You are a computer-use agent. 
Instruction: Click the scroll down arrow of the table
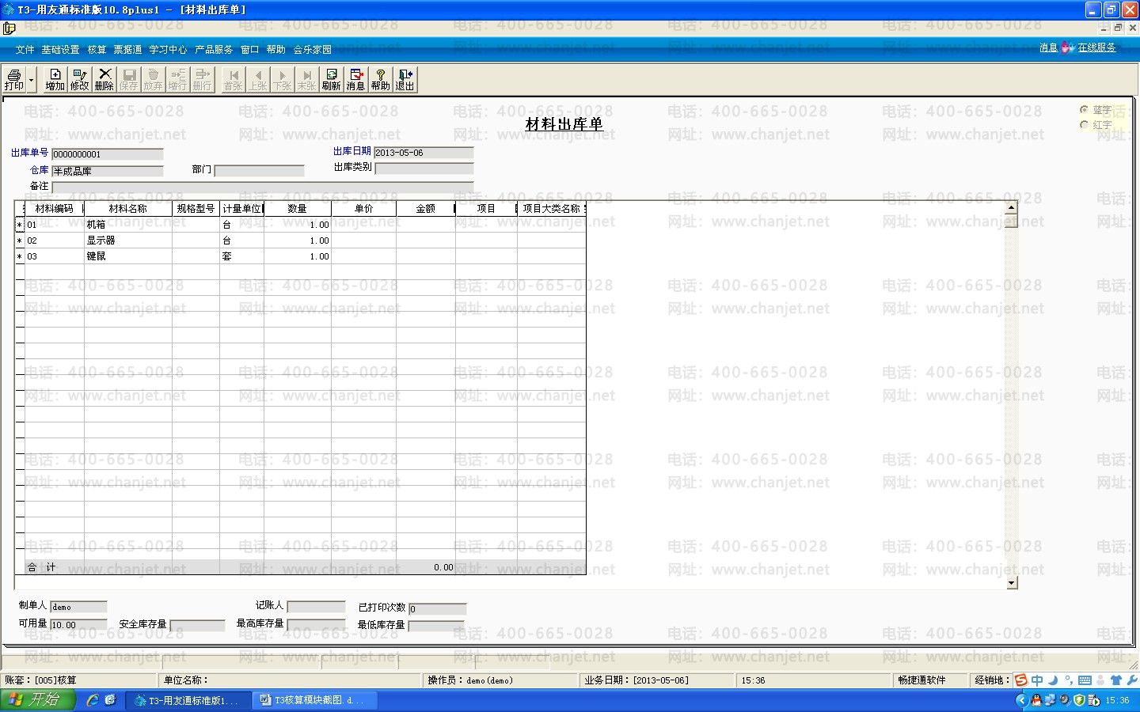pos(1011,583)
